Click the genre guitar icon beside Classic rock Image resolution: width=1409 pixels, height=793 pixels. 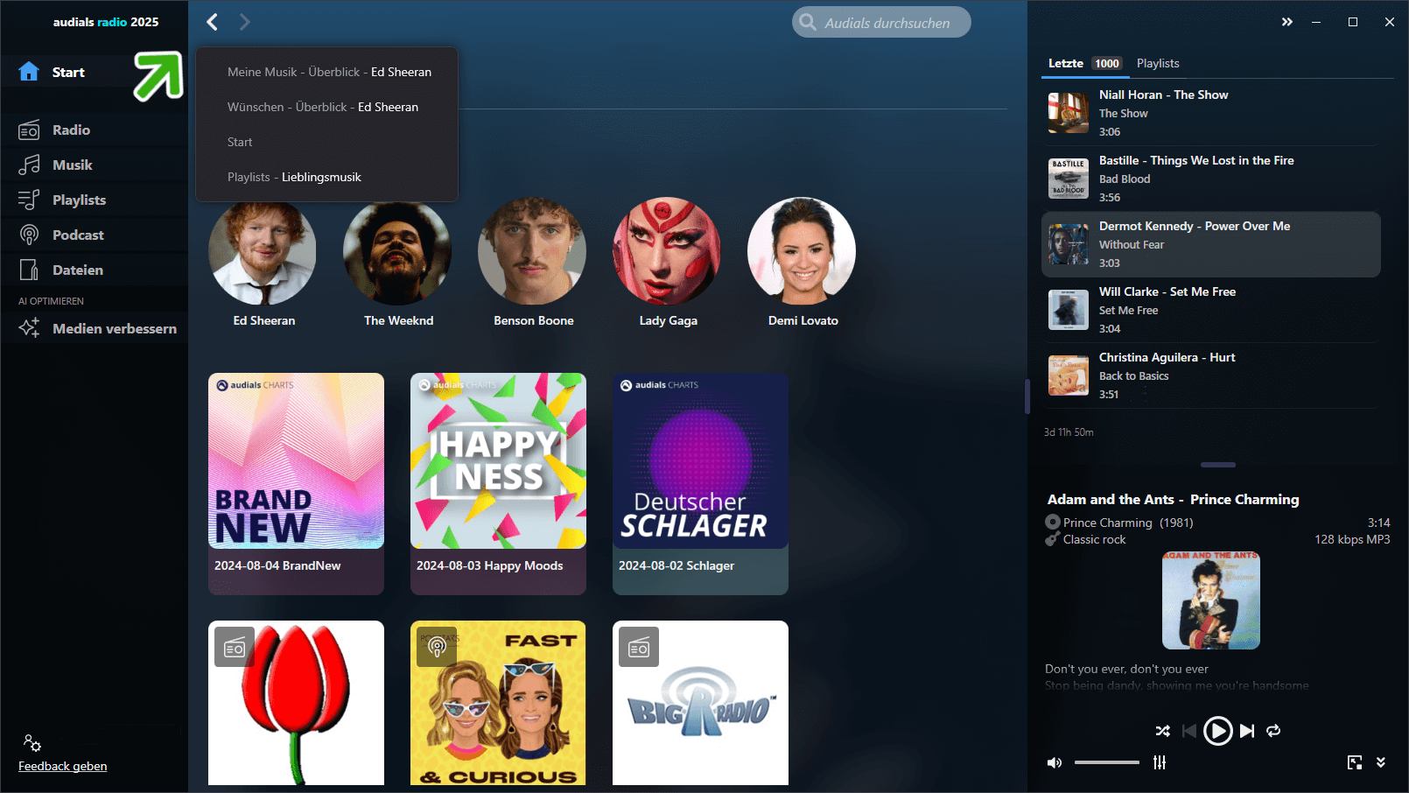point(1053,539)
